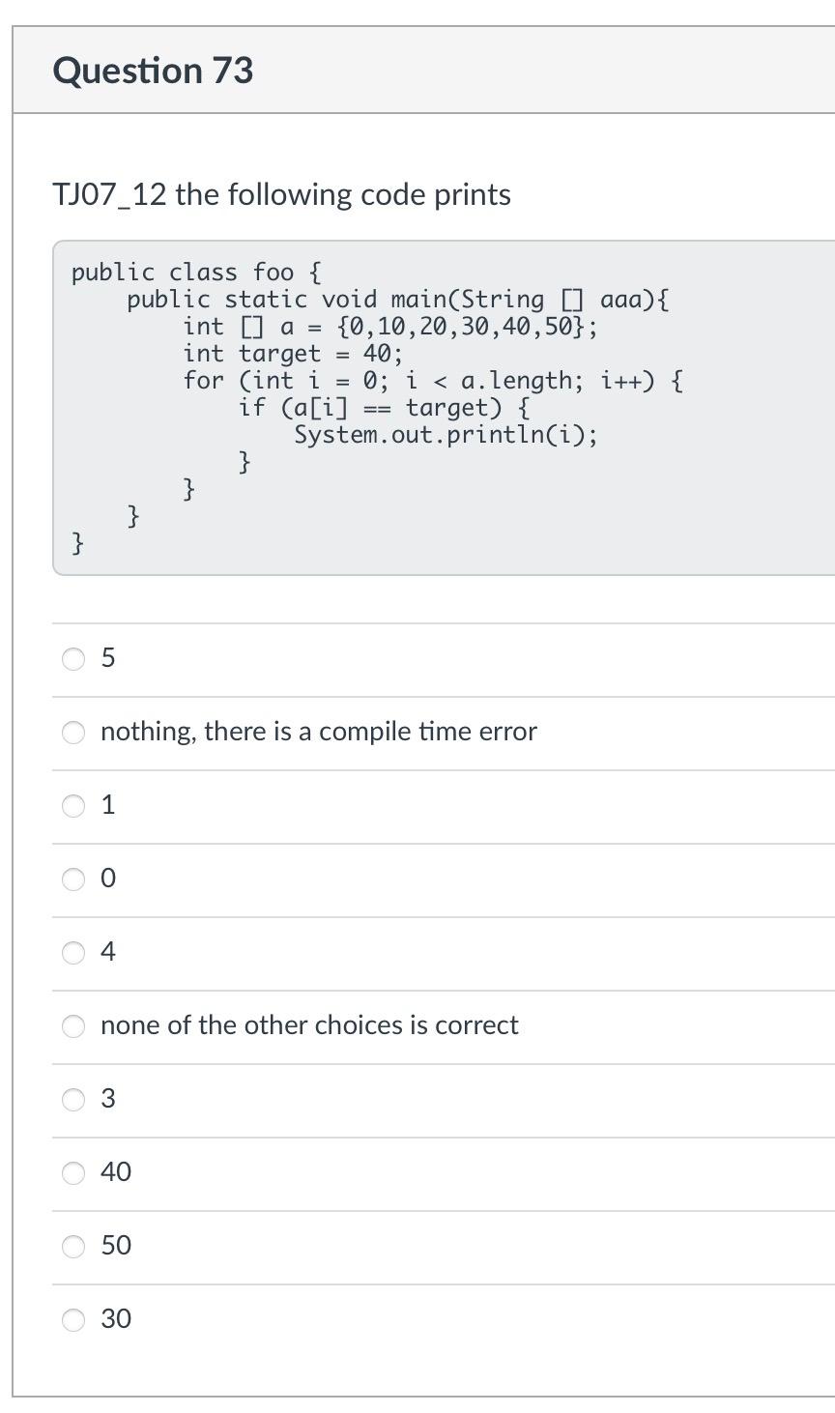Image resolution: width=835 pixels, height=1413 pixels.
Task: Choose "none of the other choices is correct"
Action: pos(72,1026)
